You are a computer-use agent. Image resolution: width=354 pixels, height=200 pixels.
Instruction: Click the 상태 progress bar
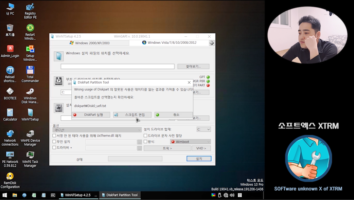pos(135,159)
